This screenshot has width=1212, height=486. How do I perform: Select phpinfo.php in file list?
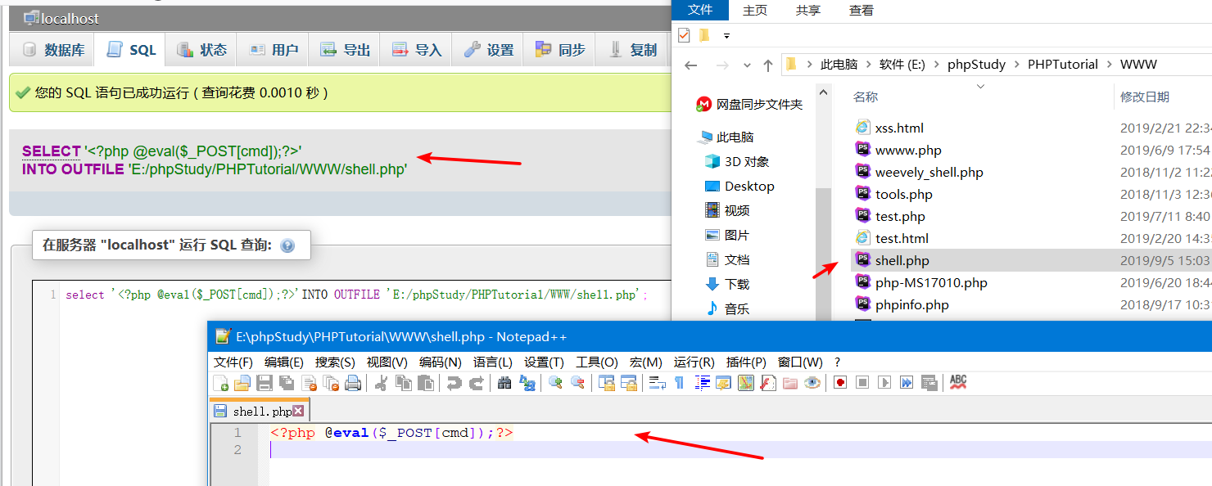pos(912,304)
